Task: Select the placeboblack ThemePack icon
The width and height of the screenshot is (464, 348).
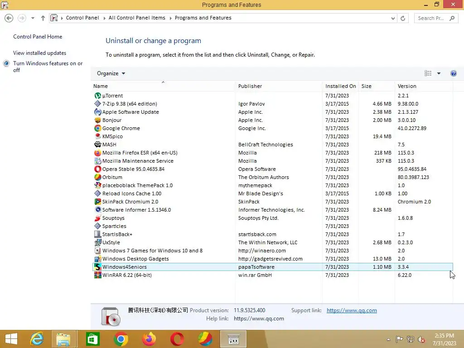Action: click(x=98, y=185)
